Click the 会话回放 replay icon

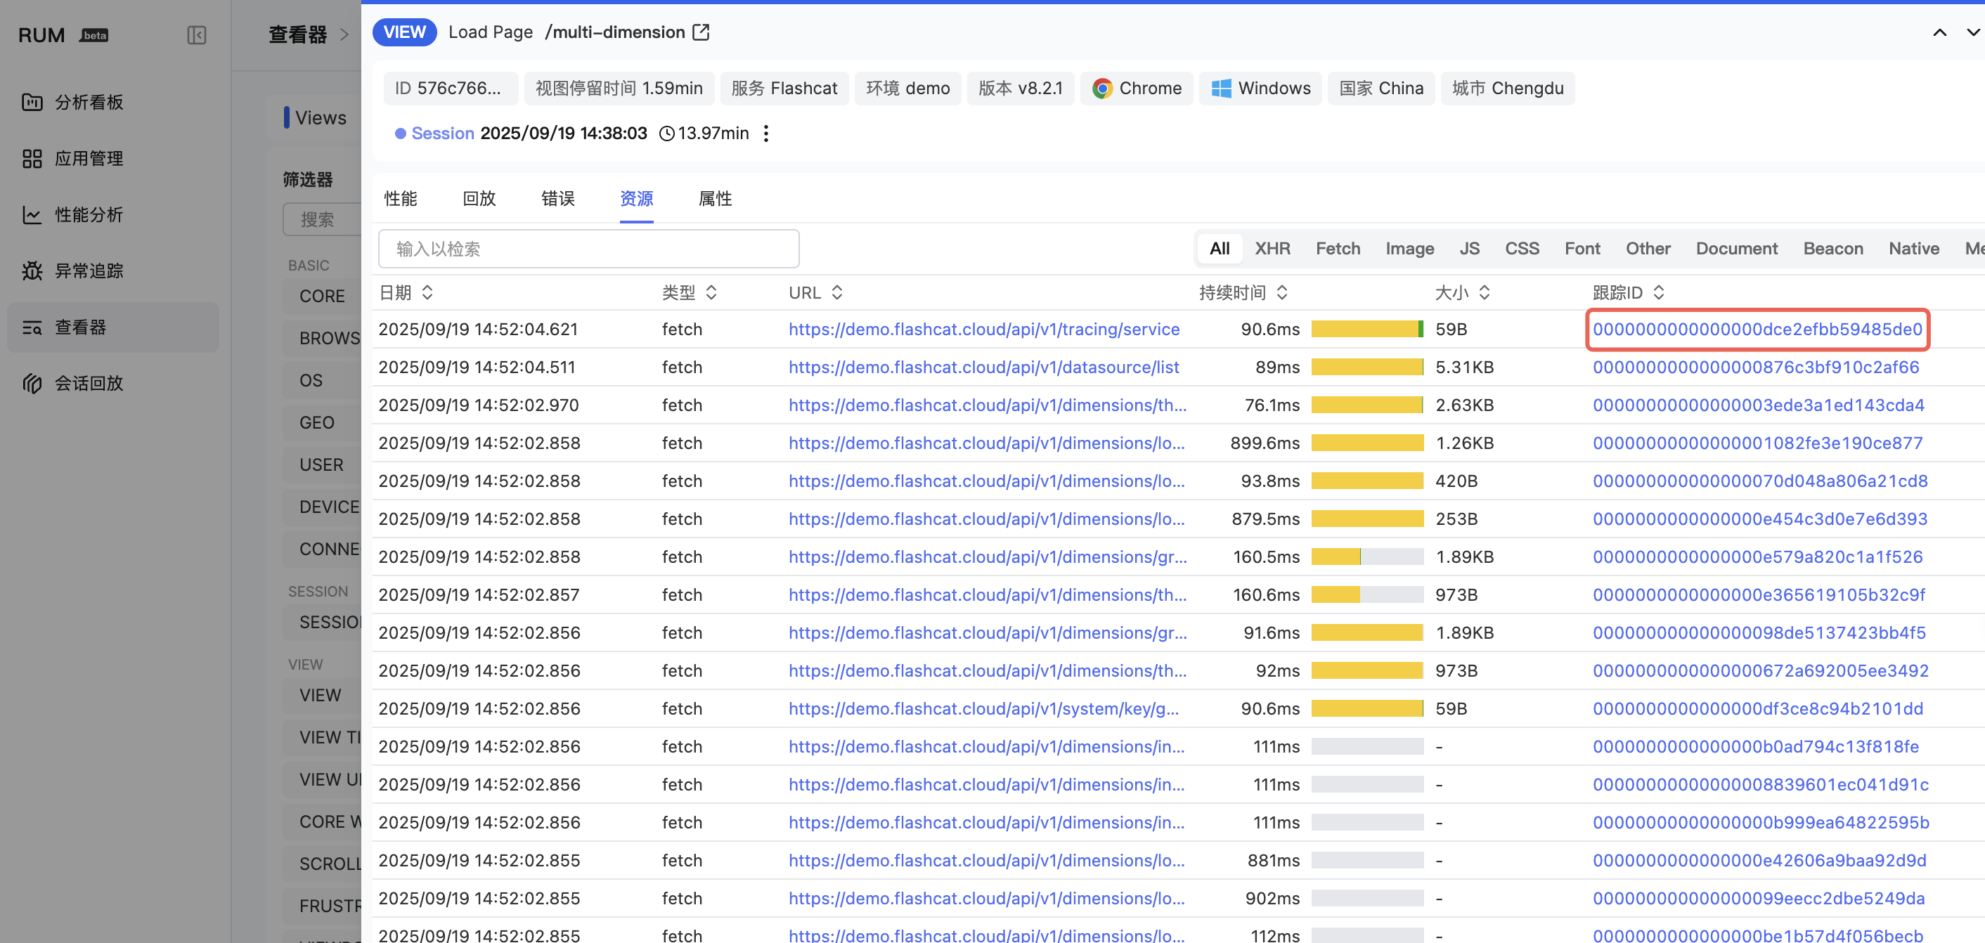coord(32,383)
